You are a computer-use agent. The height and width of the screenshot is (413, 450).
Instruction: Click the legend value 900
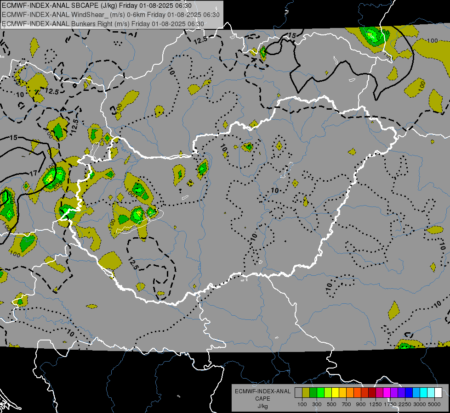click(x=361, y=404)
